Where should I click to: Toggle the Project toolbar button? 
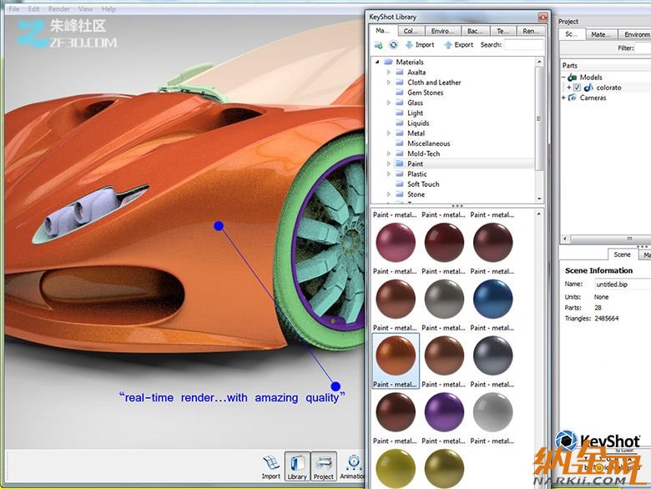pos(324,466)
